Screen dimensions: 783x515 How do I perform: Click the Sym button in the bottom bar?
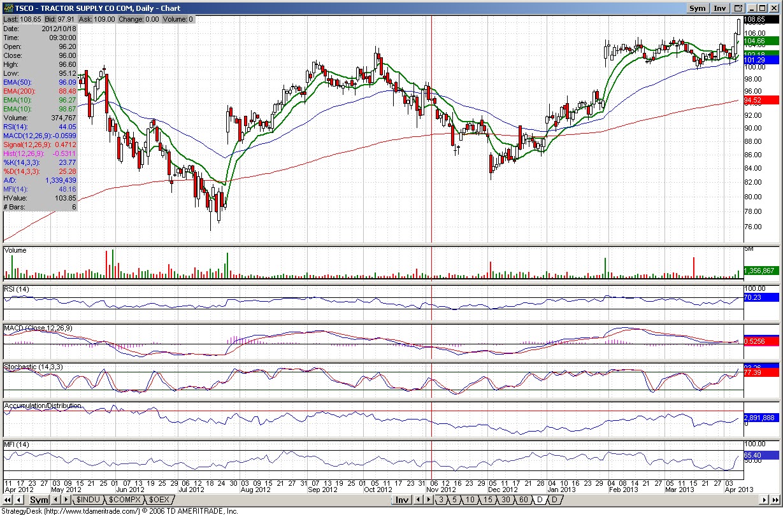click(x=39, y=500)
